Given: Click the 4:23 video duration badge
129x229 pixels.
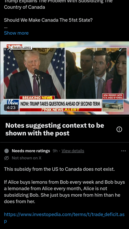Looking at the screenshot, I should [x=11, y=108].
